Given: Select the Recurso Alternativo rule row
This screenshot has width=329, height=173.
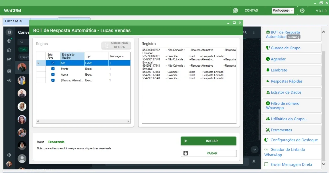Looking at the screenshot, I should (83, 80).
